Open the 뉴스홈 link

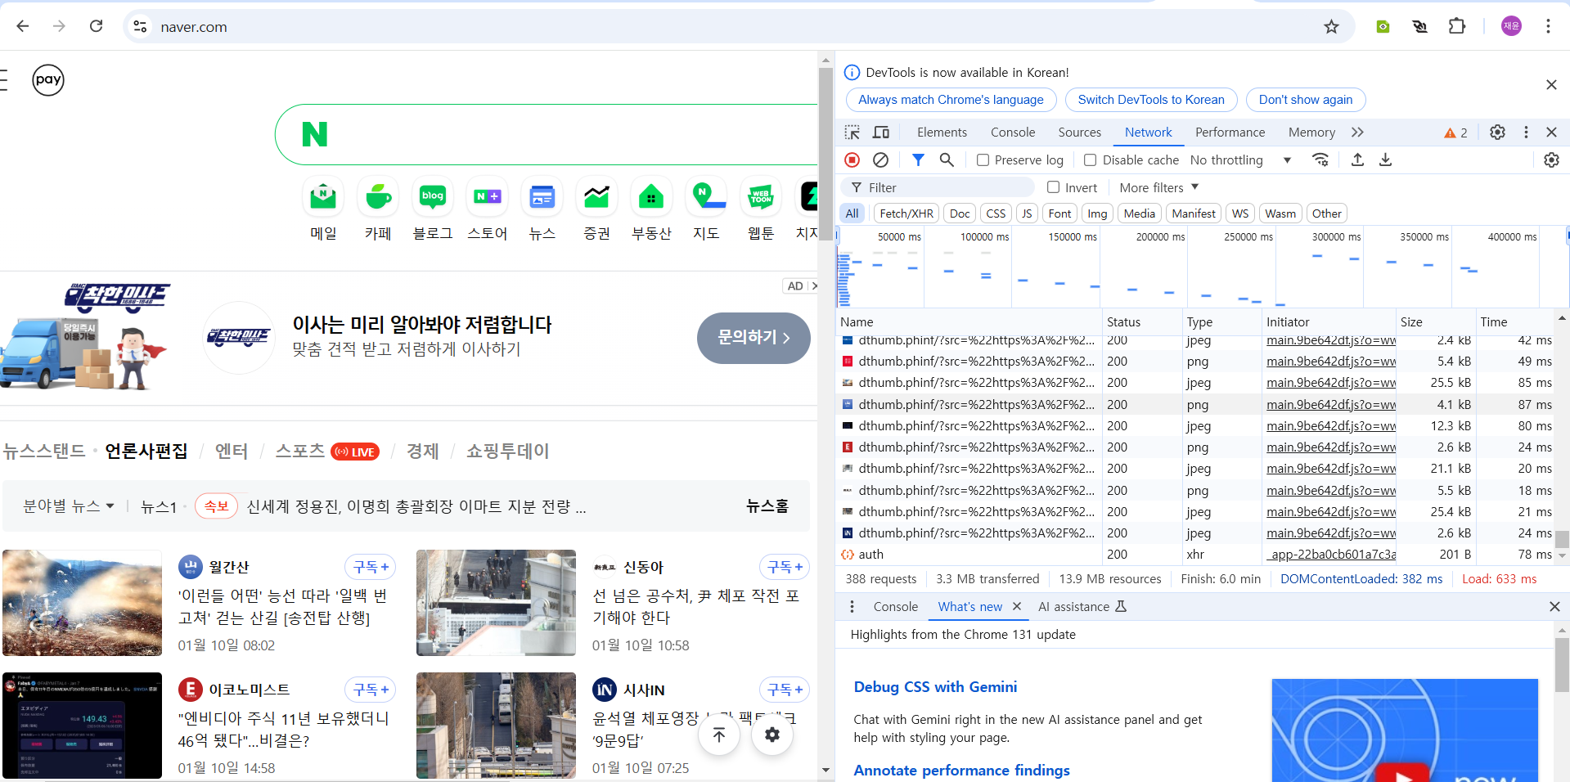(x=767, y=506)
